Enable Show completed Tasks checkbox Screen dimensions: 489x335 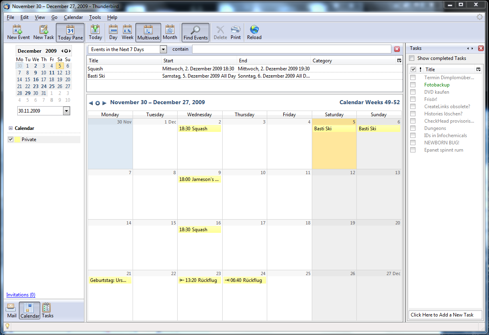point(411,58)
